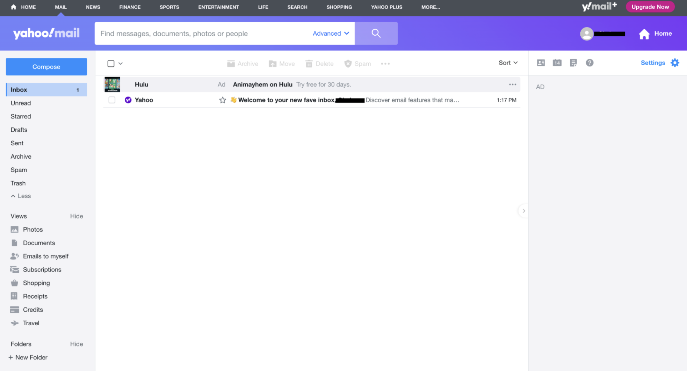687x371 pixels.
Task: Create a New Folder
Action: (28, 357)
